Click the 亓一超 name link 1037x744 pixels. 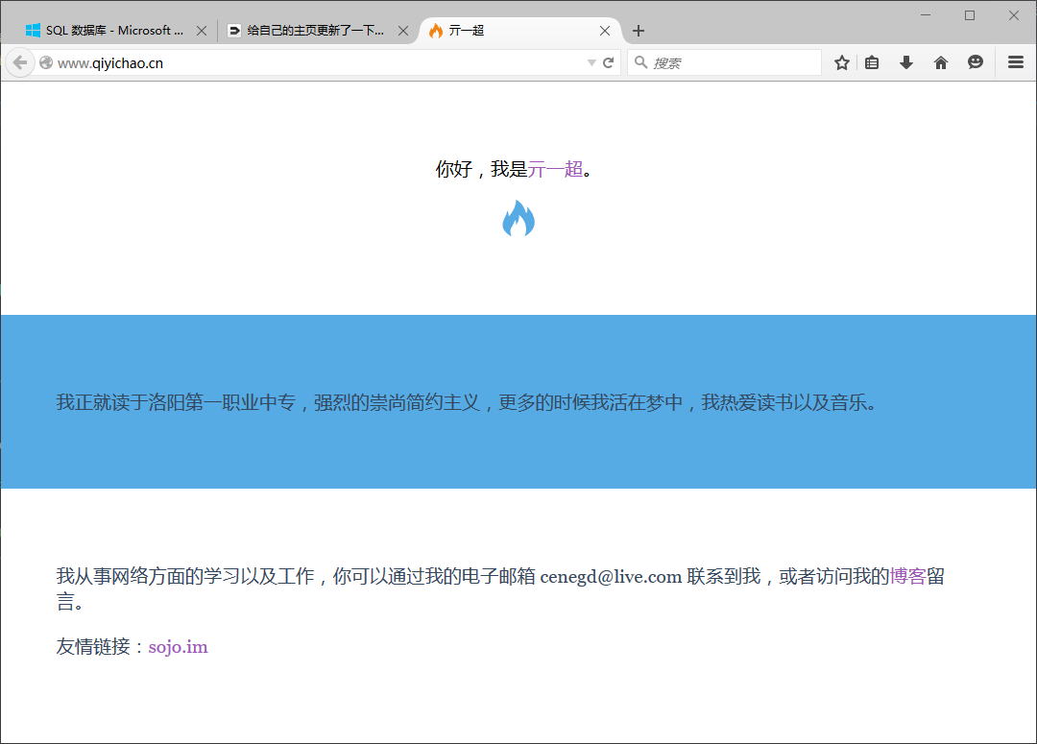[555, 170]
